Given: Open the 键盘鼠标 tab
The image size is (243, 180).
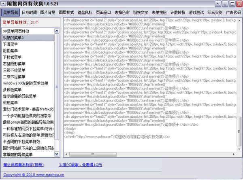Looking at the screenshot, I should point(85,13).
